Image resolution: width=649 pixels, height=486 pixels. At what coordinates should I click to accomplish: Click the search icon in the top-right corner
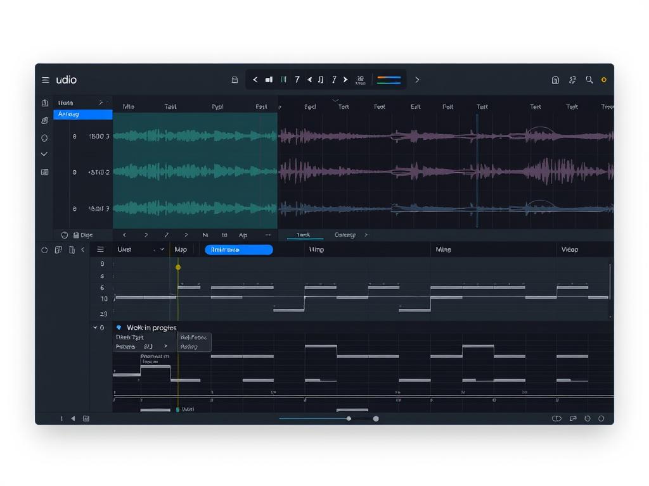(x=588, y=80)
